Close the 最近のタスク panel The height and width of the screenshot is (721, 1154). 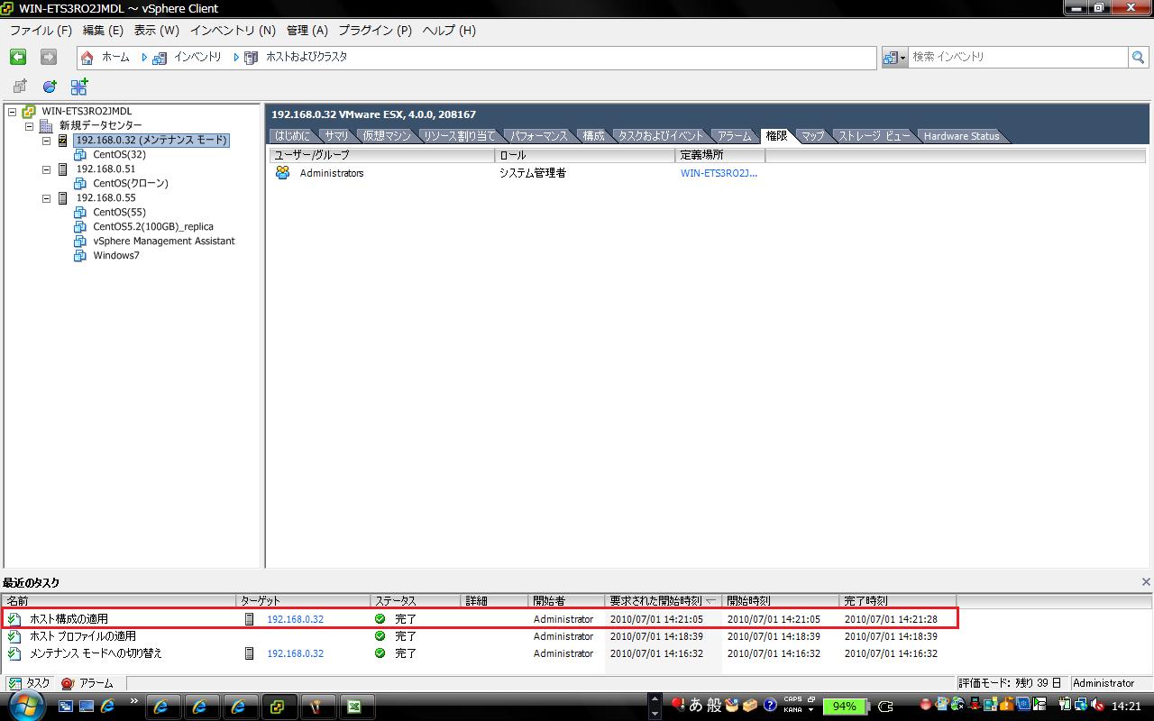click(x=1146, y=582)
